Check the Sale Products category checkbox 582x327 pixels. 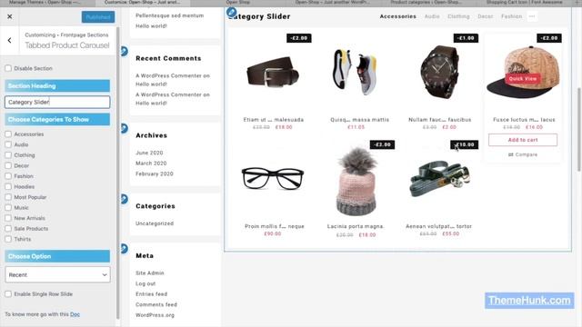click(8, 228)
